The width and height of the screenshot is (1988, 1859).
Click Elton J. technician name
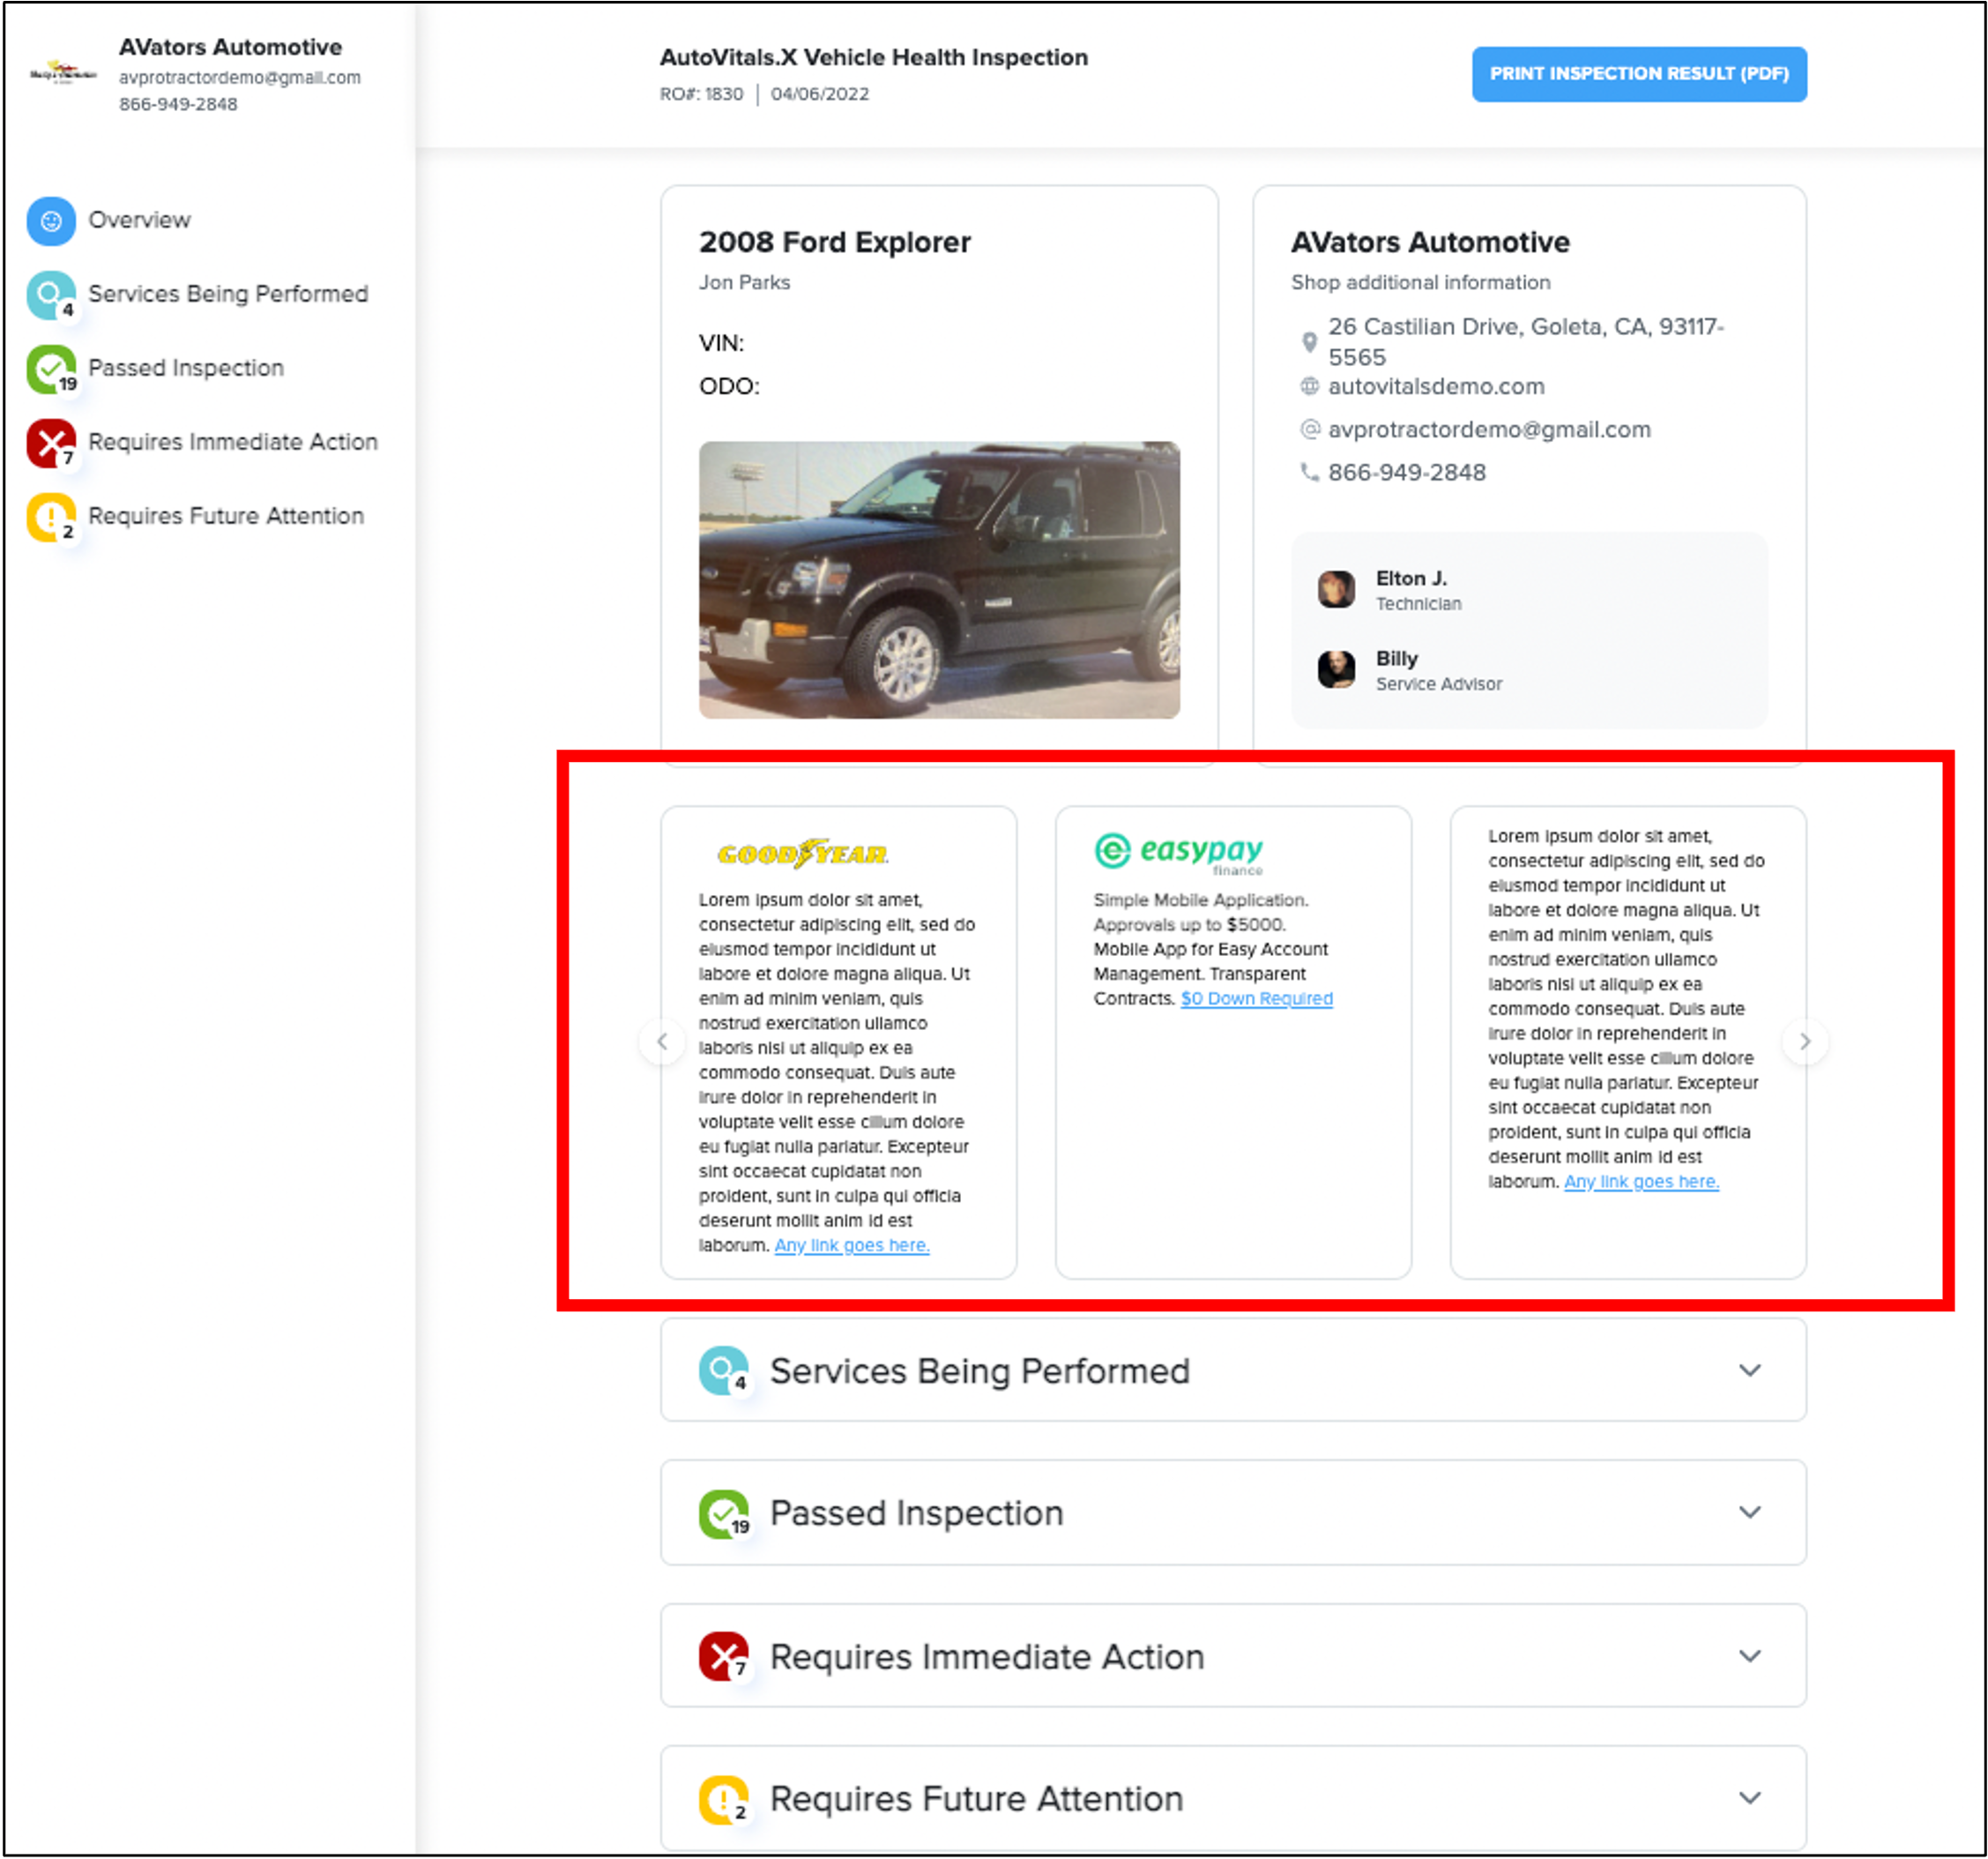pyautogui.click(x=1411, y=579)
